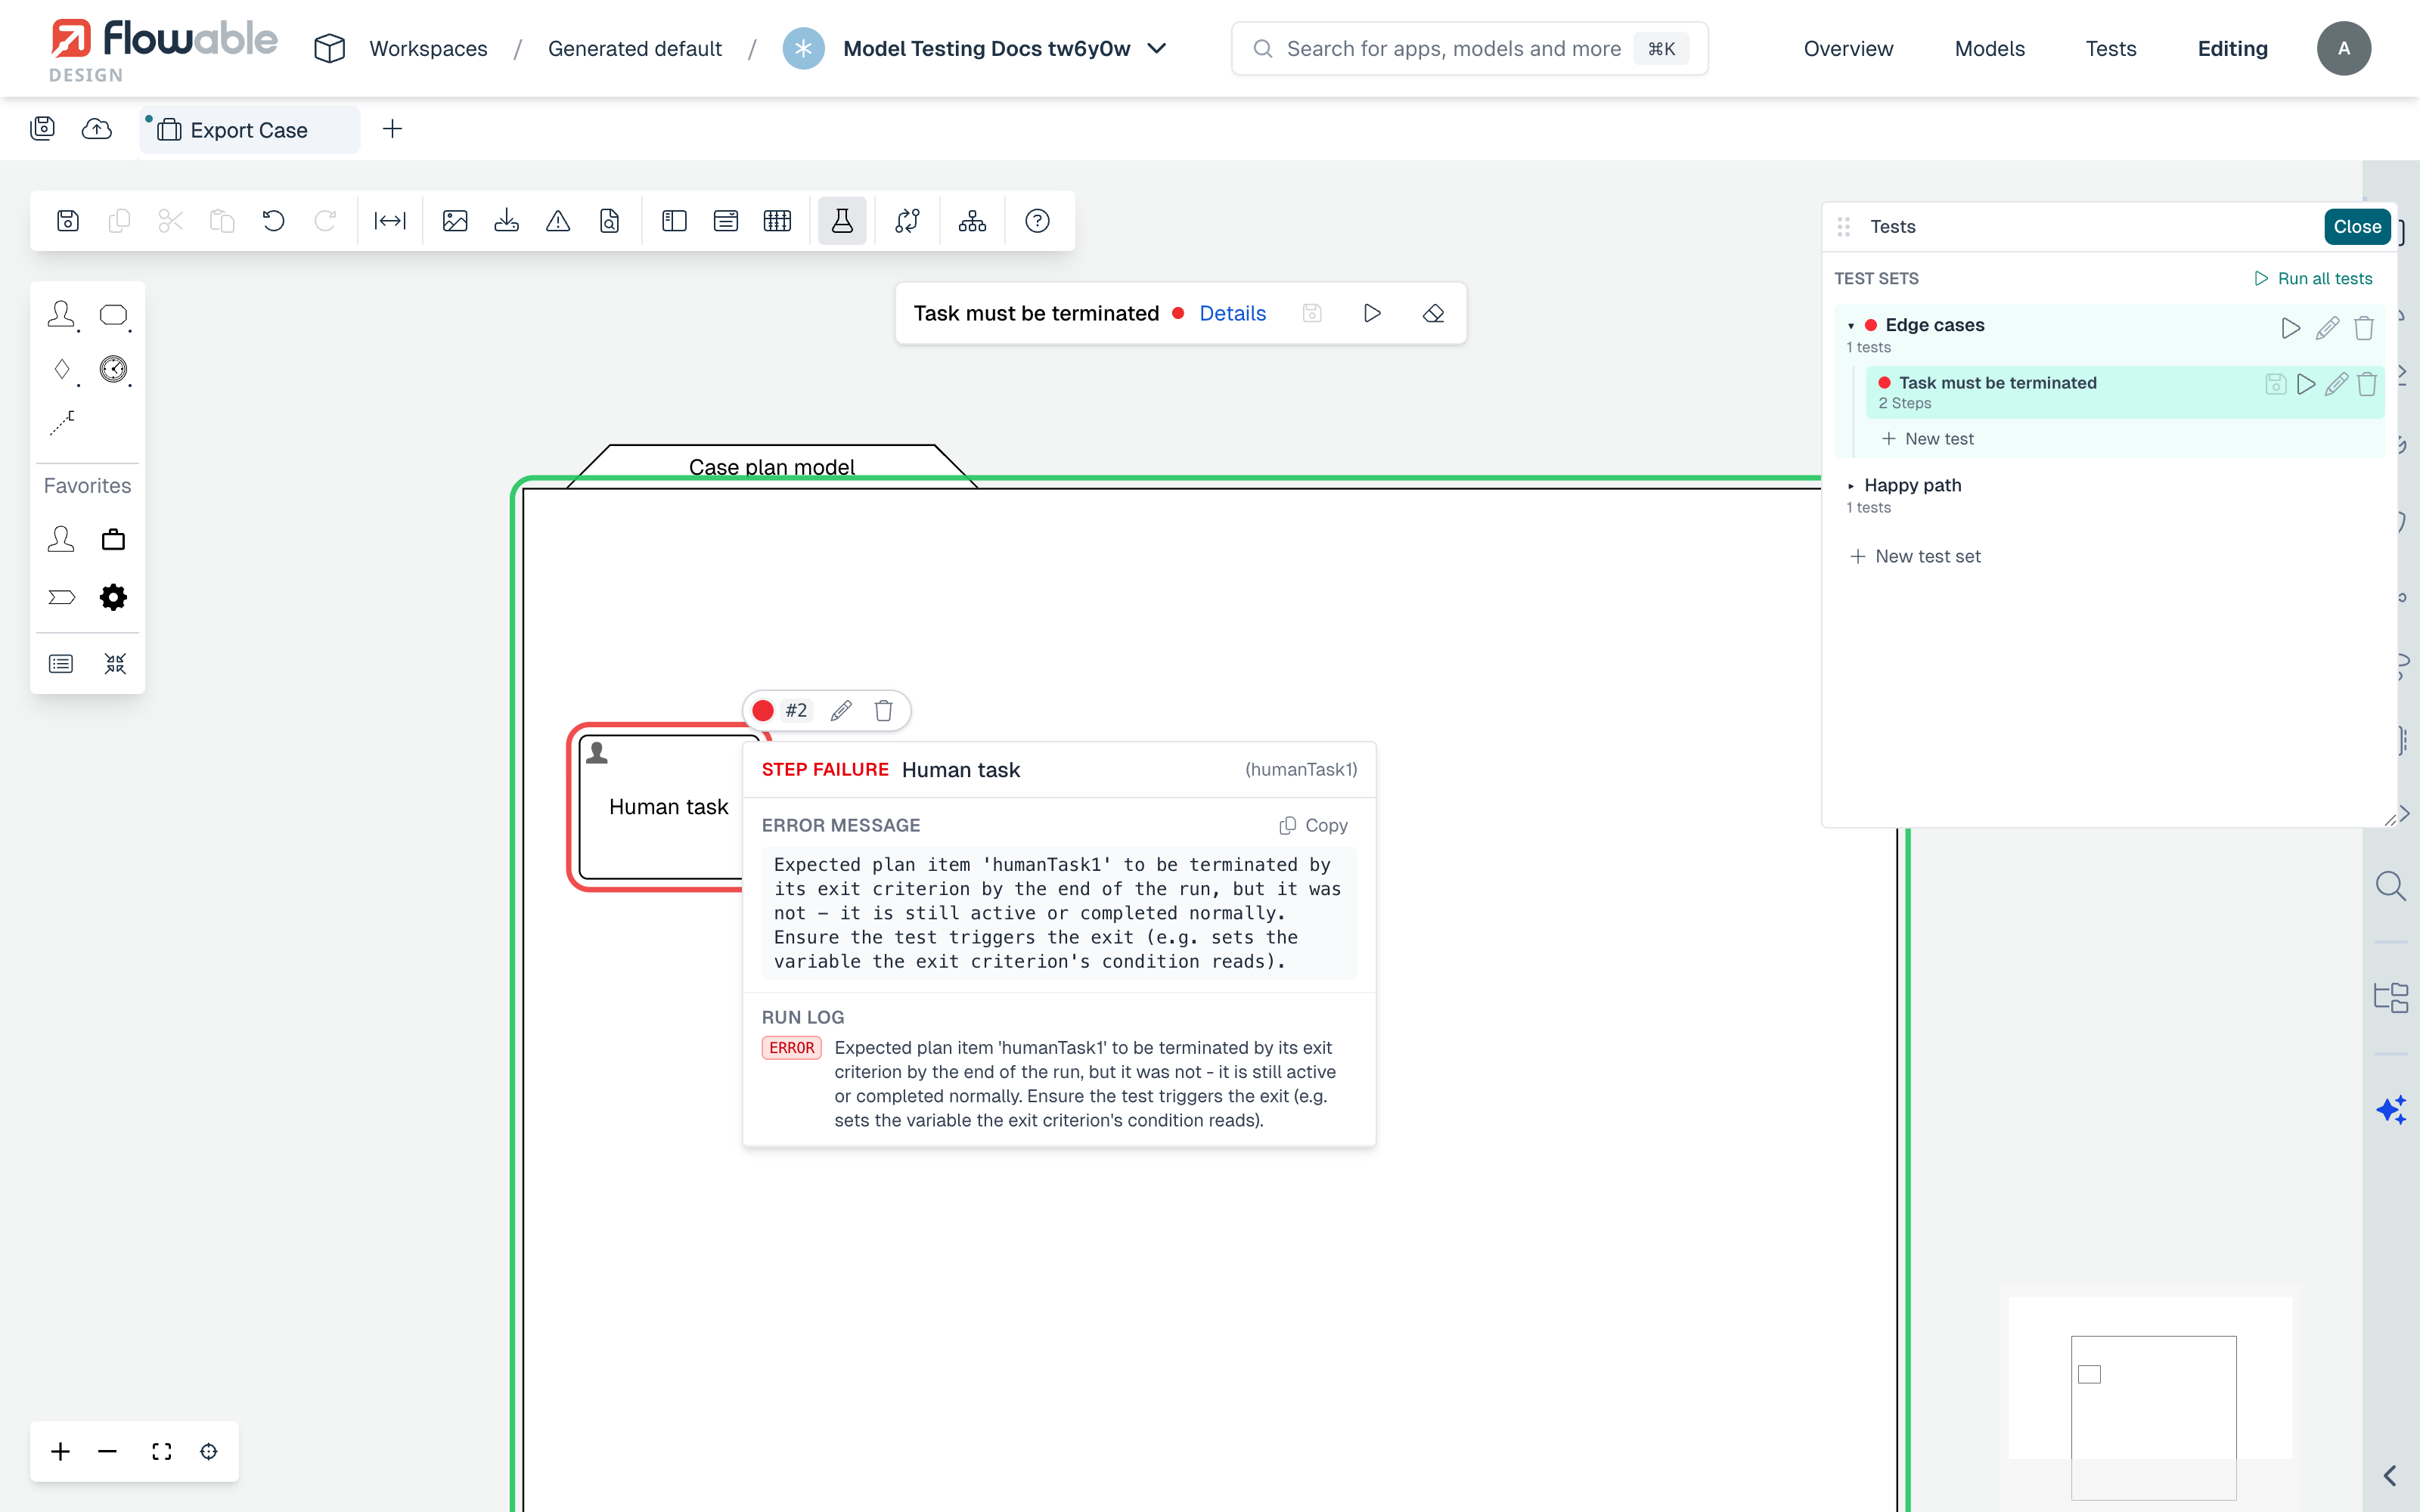Select the diamond criterion palette shape

(x=62, y=369)
